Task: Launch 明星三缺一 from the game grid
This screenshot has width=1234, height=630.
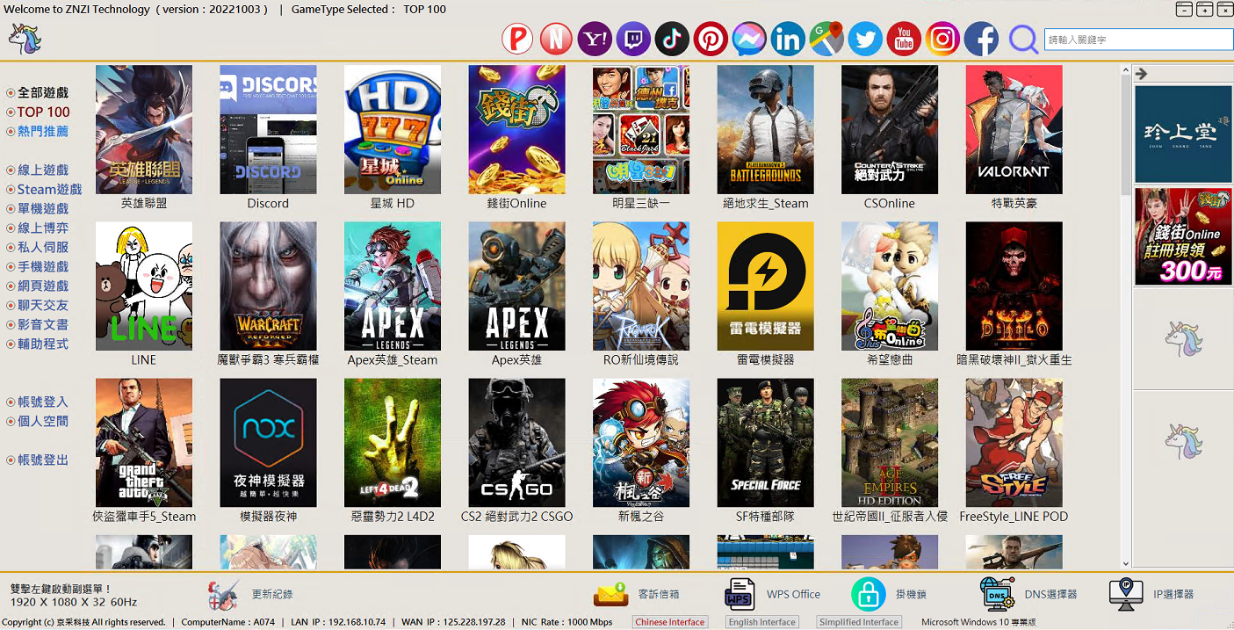Action: (641, 130)
